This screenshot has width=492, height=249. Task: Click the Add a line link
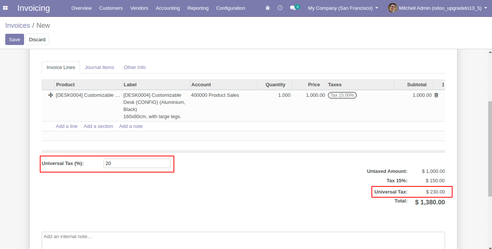coord(66,126)
